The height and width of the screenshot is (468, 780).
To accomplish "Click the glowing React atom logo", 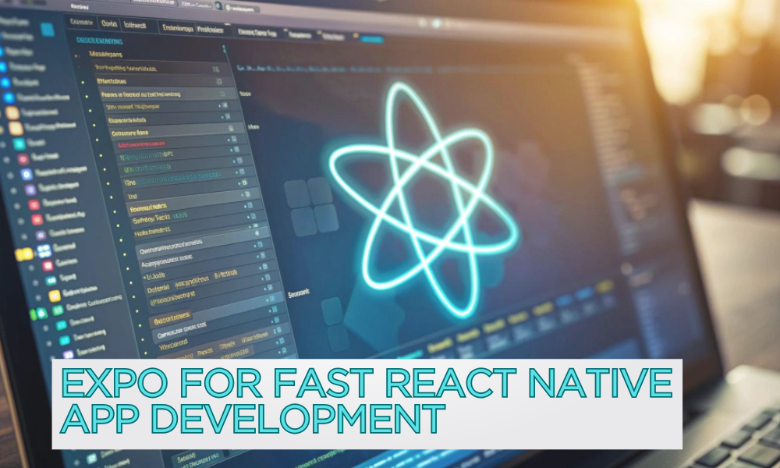I will click(424, 200).
